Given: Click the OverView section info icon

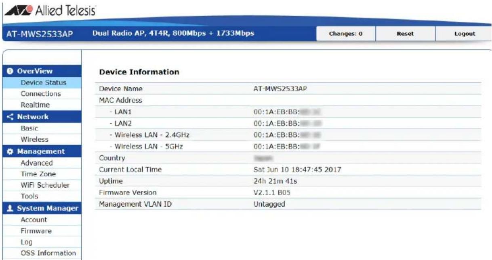Looking at the screenshot, I should tap(10, 71).
